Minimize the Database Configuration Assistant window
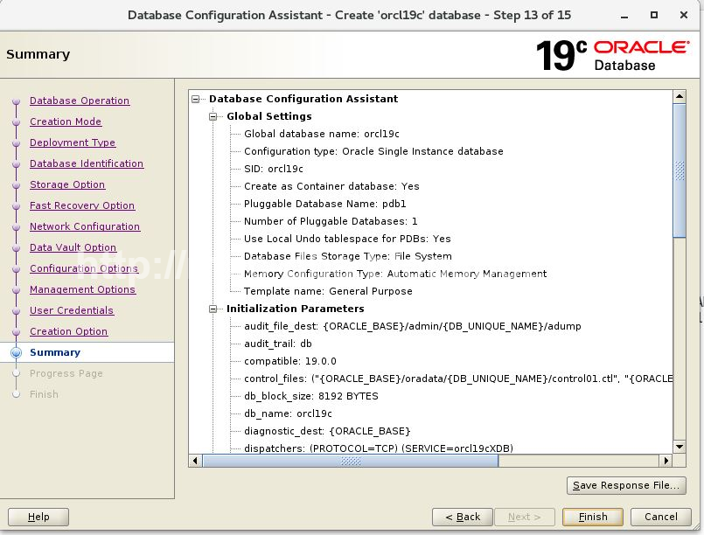Image resolution: width=704 pixels, height=535 pixels. [x=624, y=16]
